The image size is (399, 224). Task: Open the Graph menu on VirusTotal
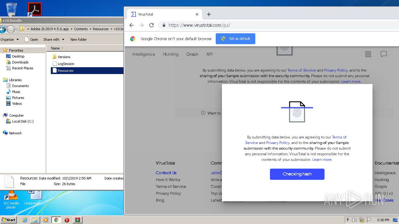(x=192, y=54)
